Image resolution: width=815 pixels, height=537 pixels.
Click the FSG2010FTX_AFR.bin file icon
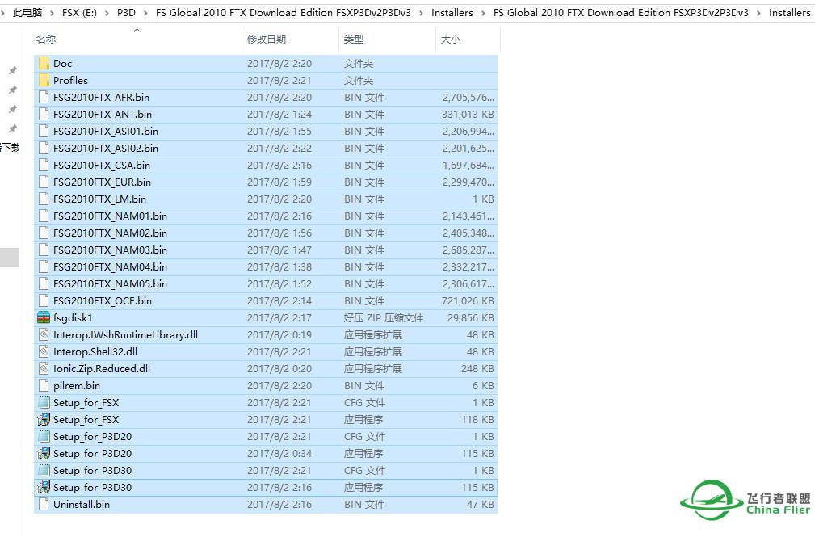coord(44,97)
